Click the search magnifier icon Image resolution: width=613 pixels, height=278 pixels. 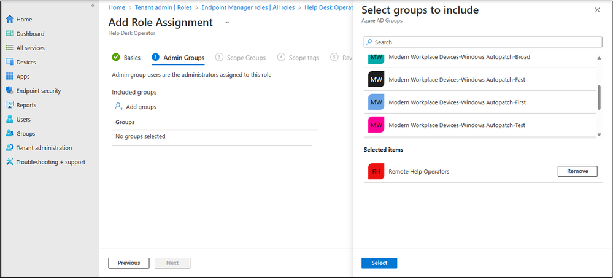369,42
